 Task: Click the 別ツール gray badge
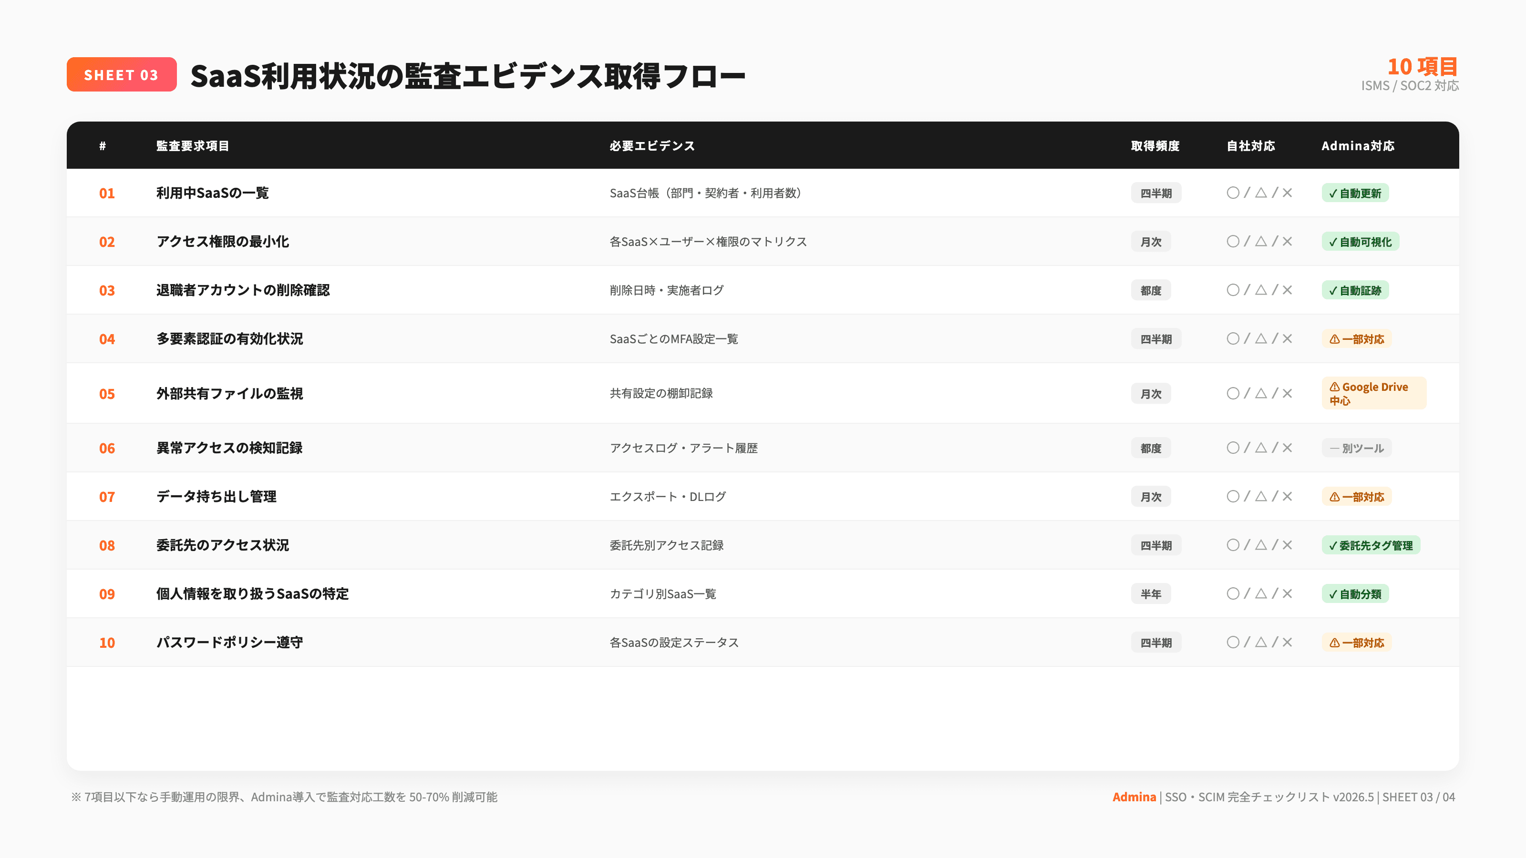tap(1357, 448)
